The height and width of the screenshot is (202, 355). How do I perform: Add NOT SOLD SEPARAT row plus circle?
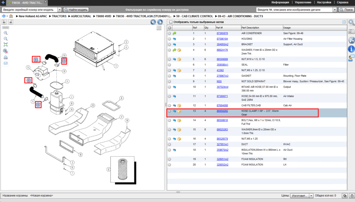point(169,82)
